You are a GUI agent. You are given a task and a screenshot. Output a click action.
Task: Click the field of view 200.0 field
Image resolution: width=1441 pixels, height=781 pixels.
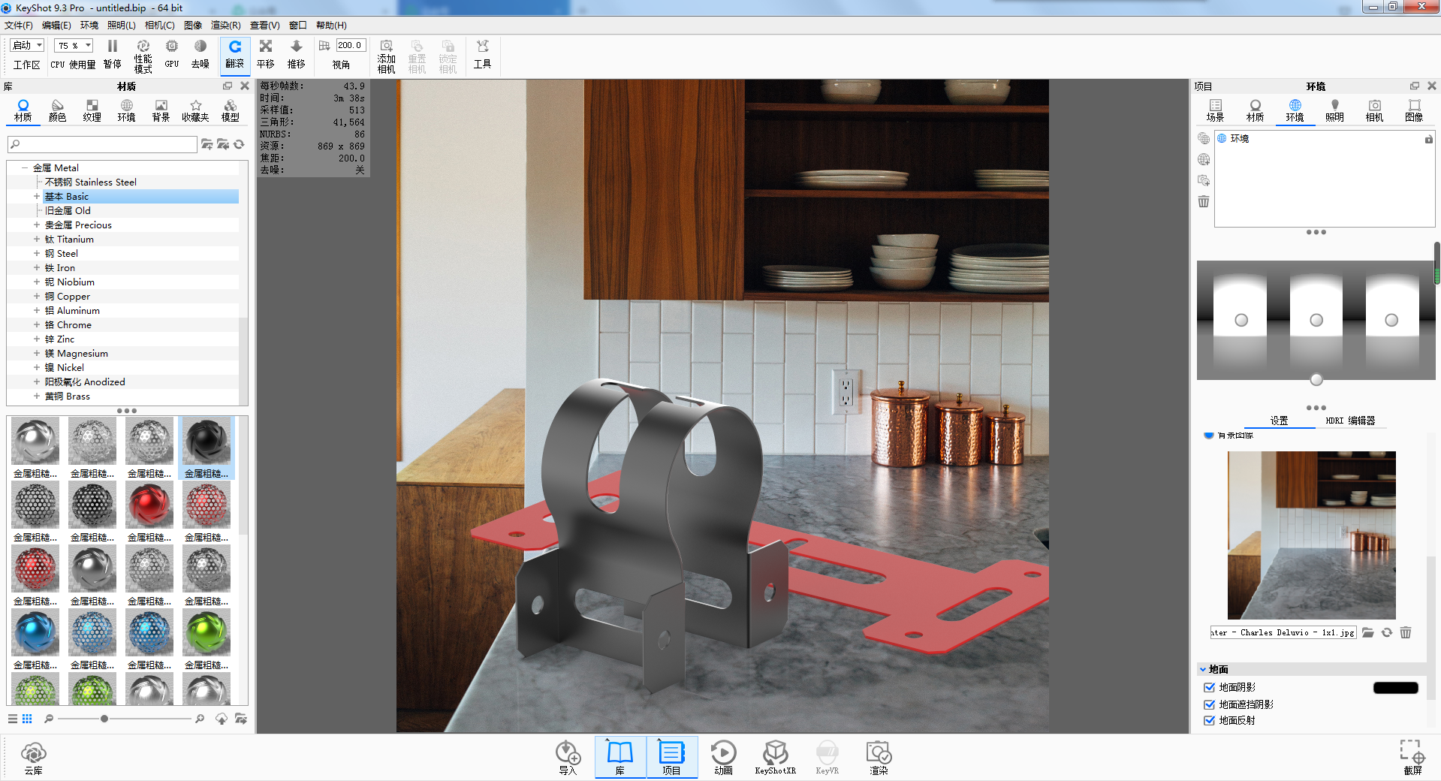tap(351, 45)
